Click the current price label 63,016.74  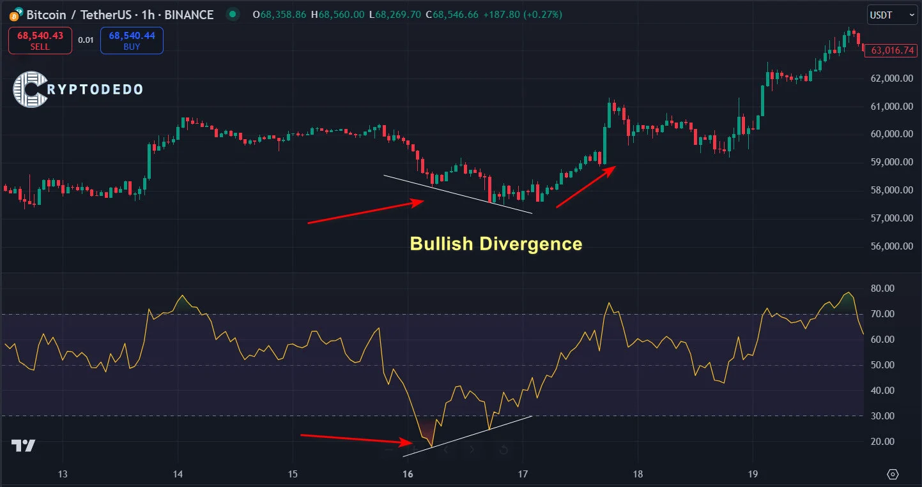[891, 50]
